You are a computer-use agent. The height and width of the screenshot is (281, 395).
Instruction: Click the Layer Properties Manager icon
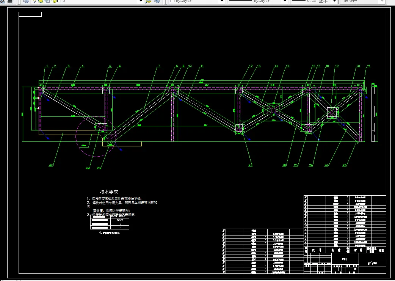coord(26,1)
